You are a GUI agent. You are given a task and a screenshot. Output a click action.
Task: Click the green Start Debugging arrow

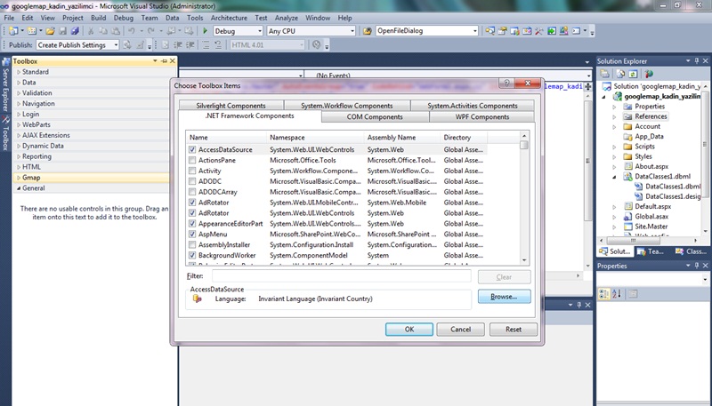point(206,31)
